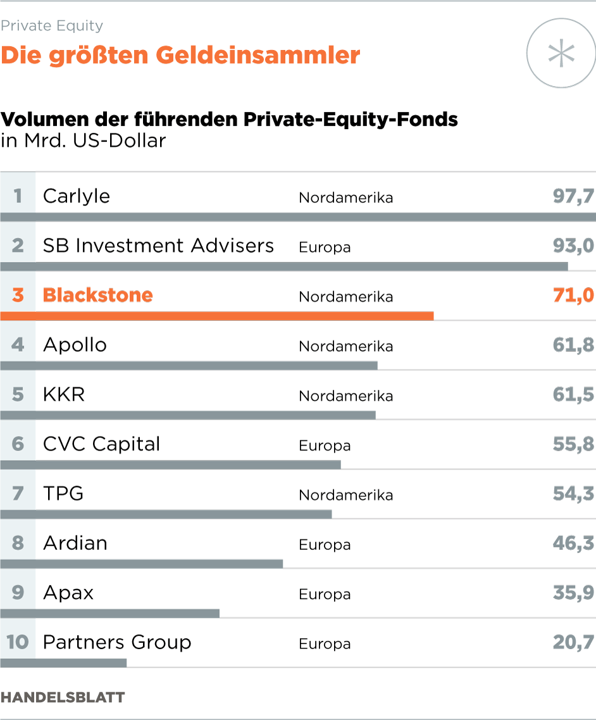This screenshot has height=720, width=596.
Task: Click the orange Blackstone bar
Action: point(217,316)
